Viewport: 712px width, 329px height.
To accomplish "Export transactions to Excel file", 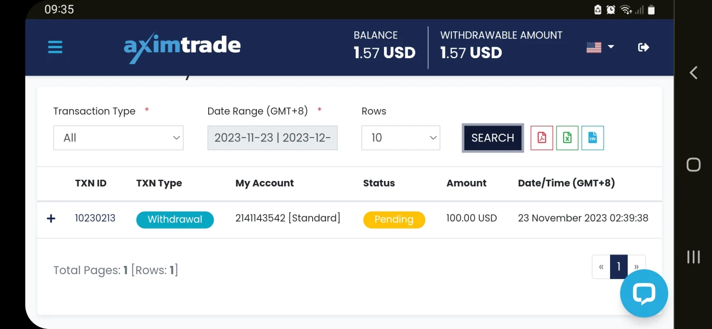I will click(x=567, y=138).
